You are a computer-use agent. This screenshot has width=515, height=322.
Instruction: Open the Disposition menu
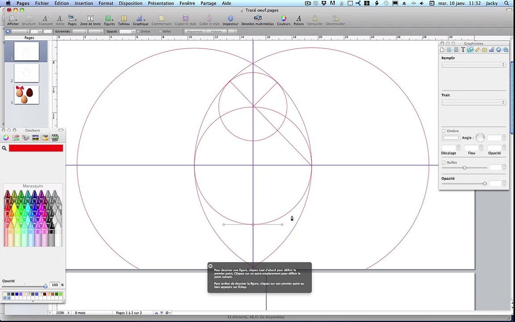130,3
